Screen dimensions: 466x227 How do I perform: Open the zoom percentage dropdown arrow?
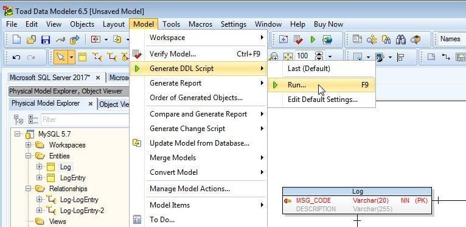point(330,57)
